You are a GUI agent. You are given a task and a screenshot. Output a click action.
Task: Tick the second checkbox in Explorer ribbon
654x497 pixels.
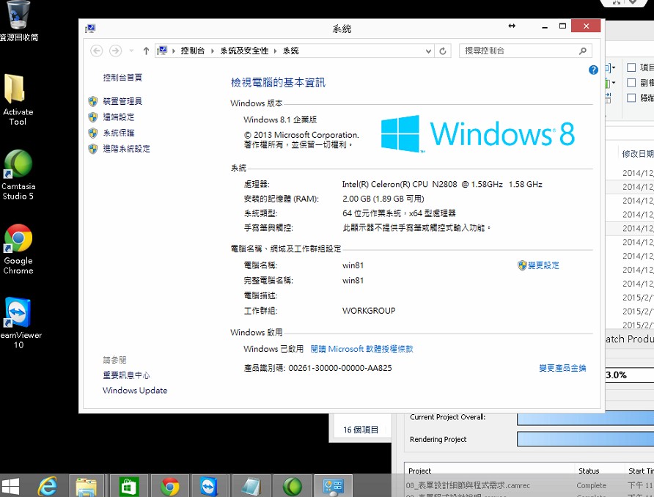631,83
